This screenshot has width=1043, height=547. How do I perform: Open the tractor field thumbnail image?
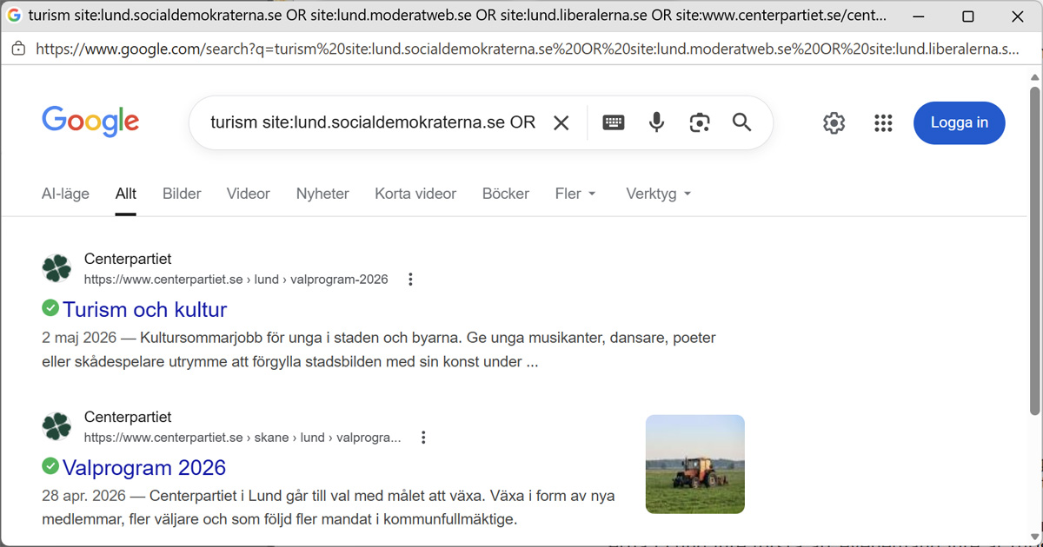click(x=695, y=465)
